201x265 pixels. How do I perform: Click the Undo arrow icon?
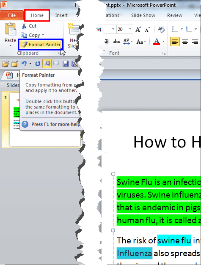24,64
